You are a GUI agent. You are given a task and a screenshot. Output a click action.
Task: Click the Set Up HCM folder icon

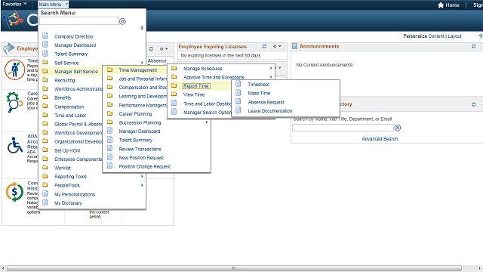(x=45, y=150)
